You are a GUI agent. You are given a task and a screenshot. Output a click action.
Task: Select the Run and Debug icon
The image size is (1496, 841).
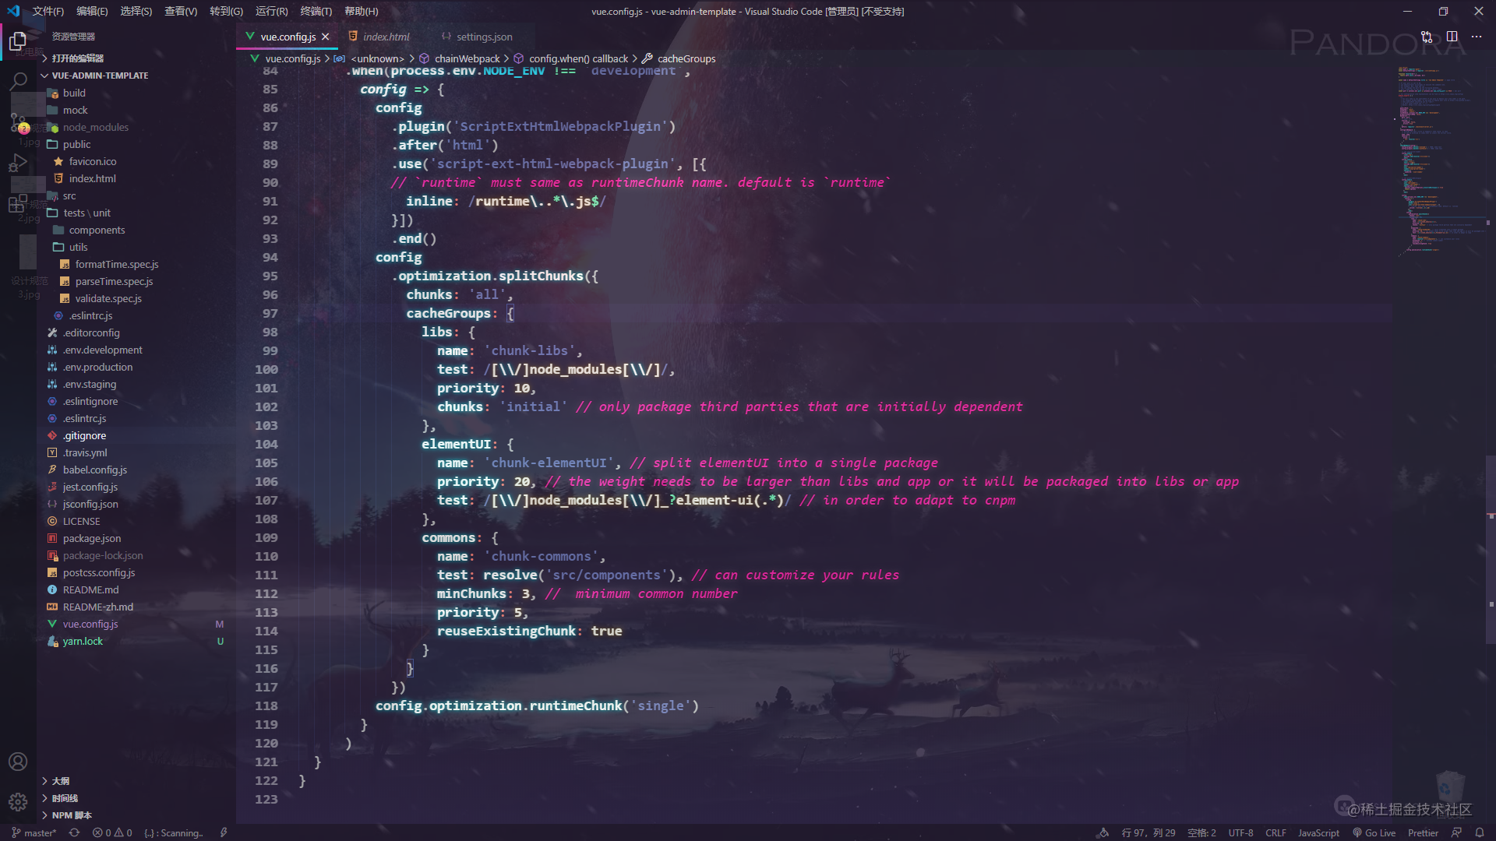coord(19,162)
